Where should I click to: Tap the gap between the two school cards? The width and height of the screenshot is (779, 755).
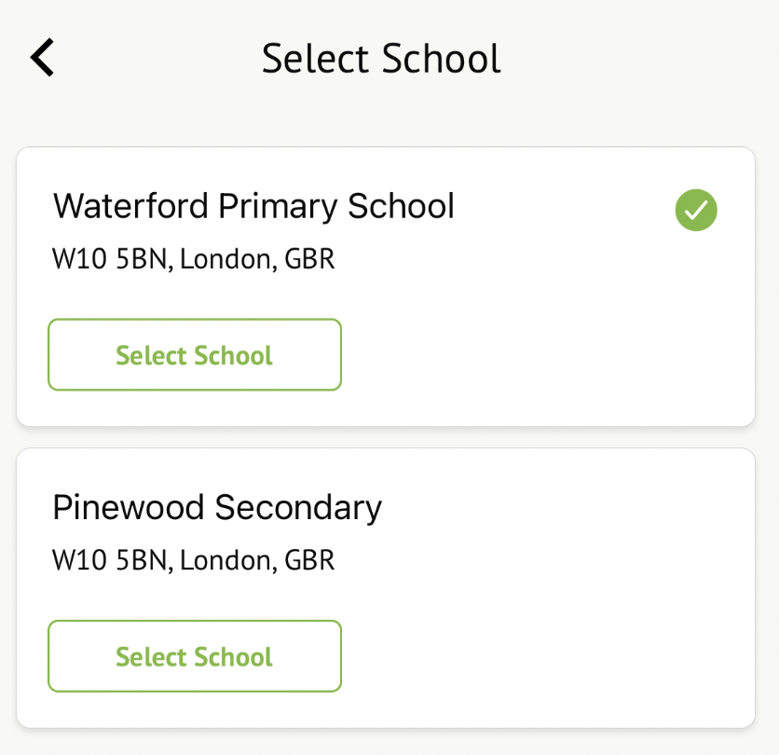[x=386, y=437]
